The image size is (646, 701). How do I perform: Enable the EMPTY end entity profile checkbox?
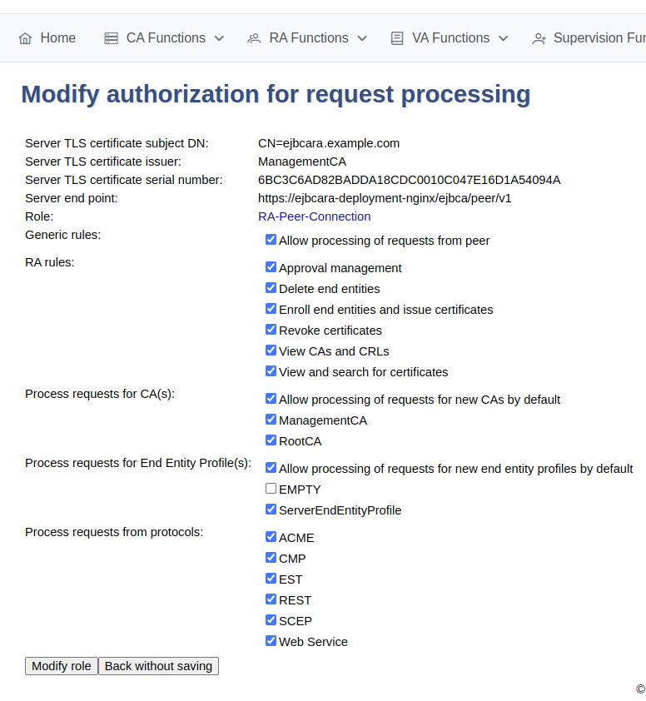(271, 489)
